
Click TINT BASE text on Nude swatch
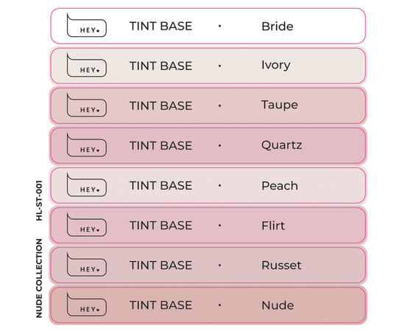tap(161, 305)
